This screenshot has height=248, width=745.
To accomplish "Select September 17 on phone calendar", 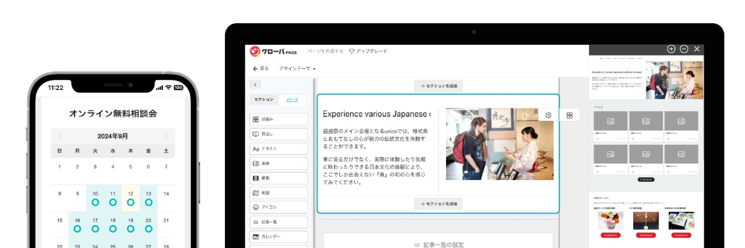I will coord(95,225).
